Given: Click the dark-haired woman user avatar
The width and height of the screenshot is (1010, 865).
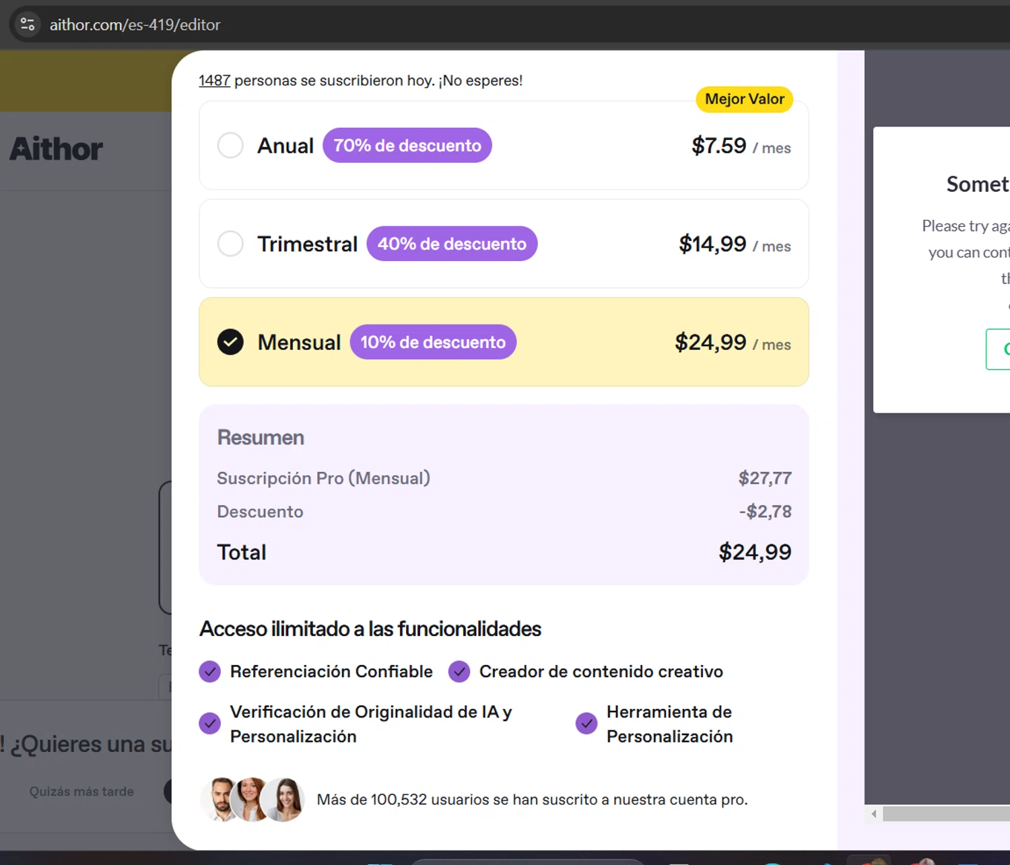Looking at the screenshot, I should point(283,800).
